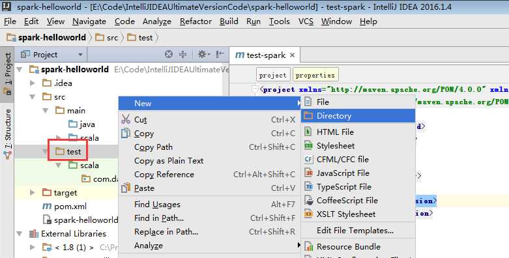Choose Replace in Path
Image resolution: width=509 pixels, height=258 pixels.
pyautogui.click(x=209, y=232)
